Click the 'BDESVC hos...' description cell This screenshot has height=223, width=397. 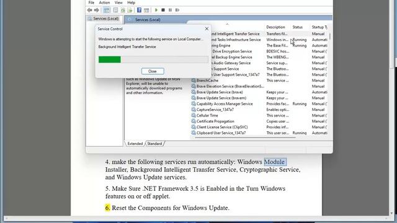pos(277,51)
